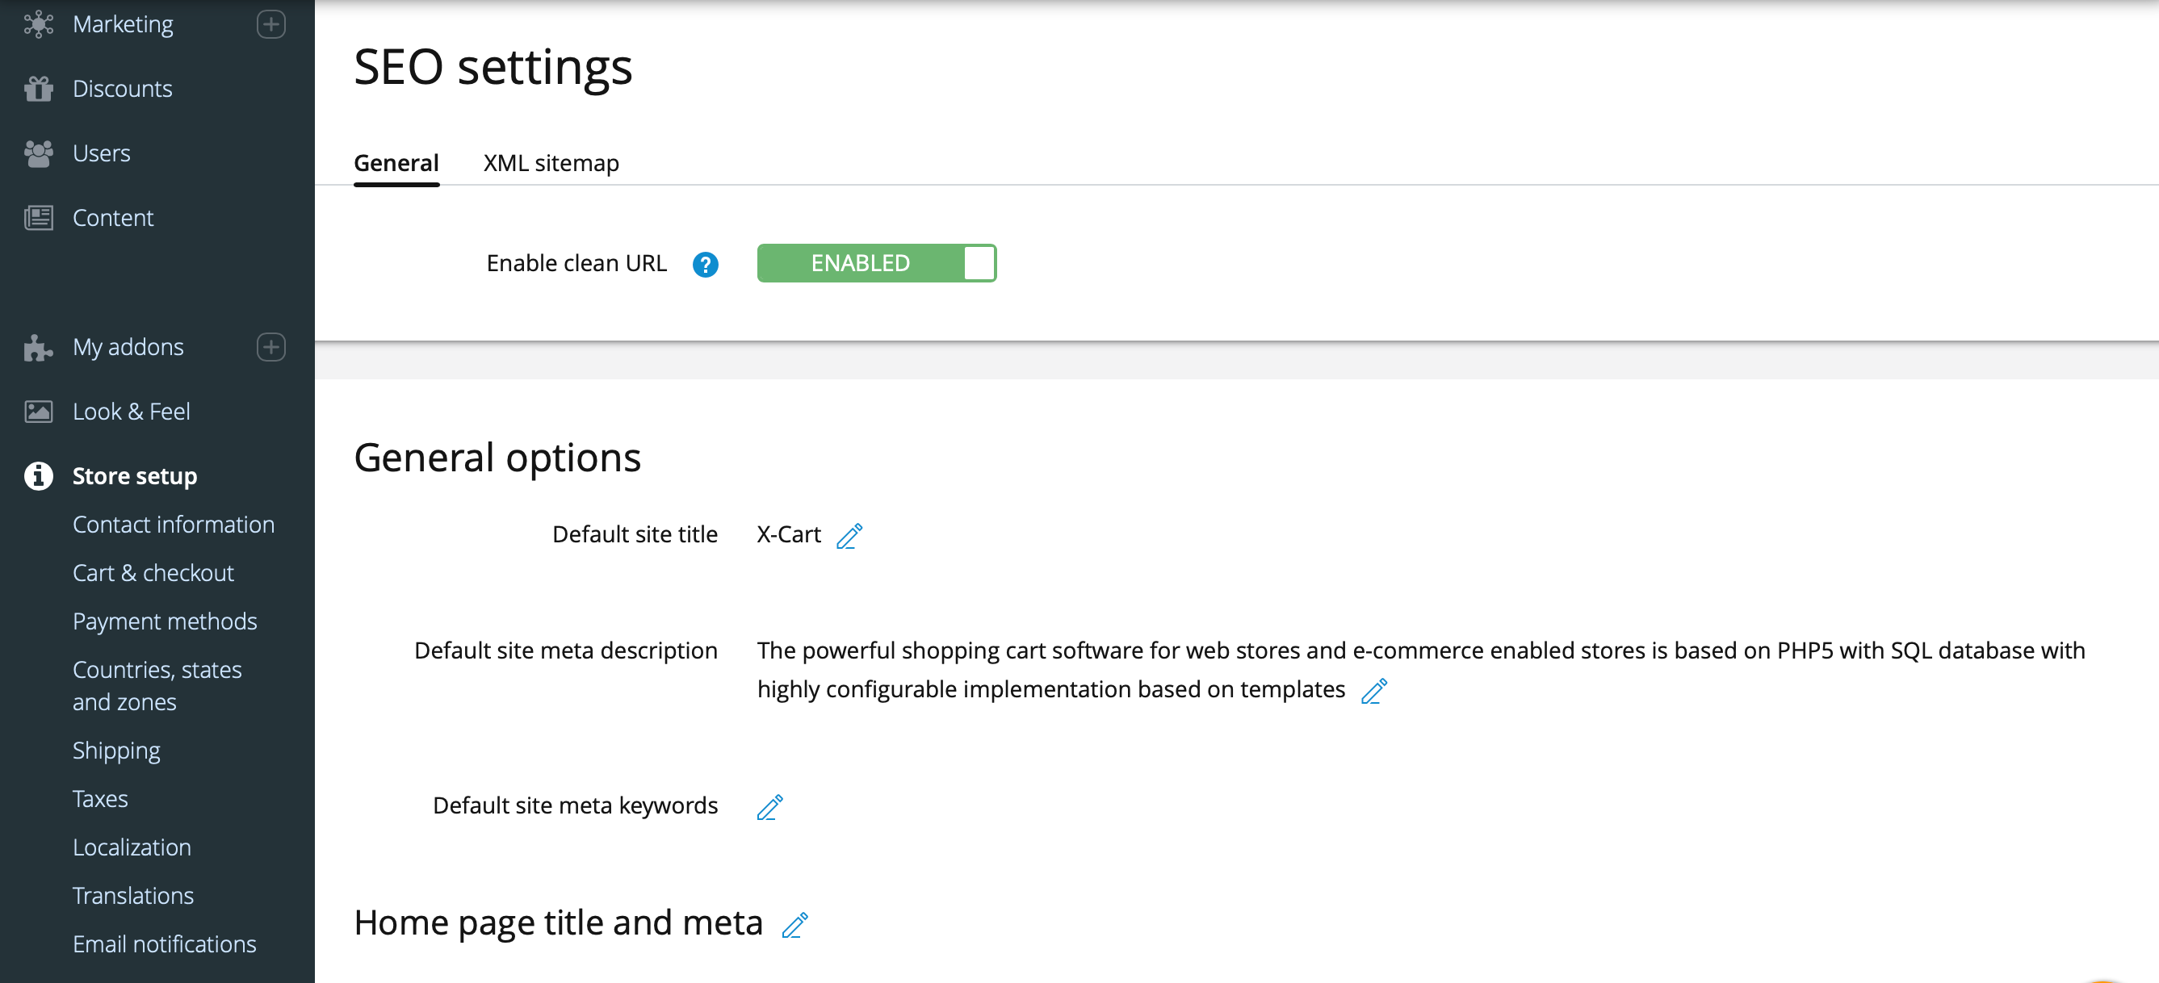Switch to the XML sitemap tab
The image size is (2159, 983).
pos(551,162)
